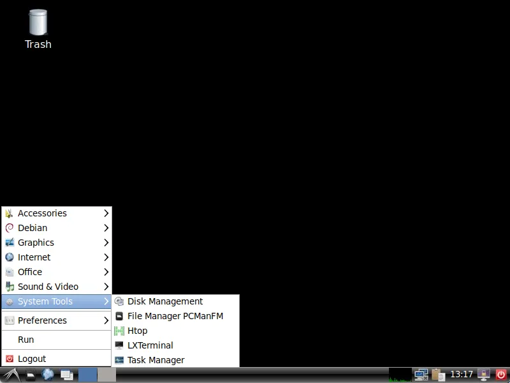Launch LXTerminal
Screen dimensions: 510x383
176,345
